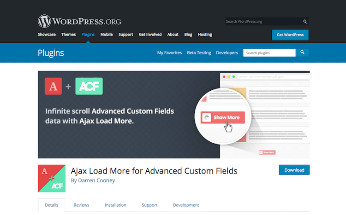Click the WordPress.org search magnifier icon
This screenshot has height=215, width=346.
pyautogui.click(x=305, y=21)
